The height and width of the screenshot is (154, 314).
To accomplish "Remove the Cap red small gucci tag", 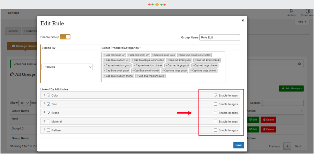I will [168, 60].
